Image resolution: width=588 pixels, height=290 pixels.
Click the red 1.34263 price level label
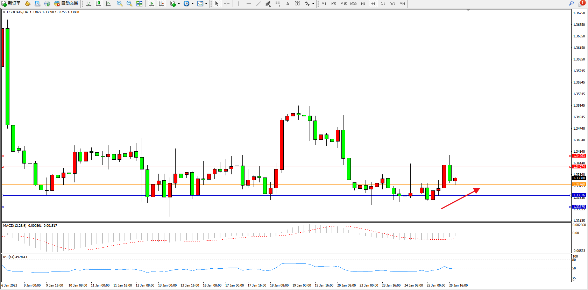tap(579, 156)
